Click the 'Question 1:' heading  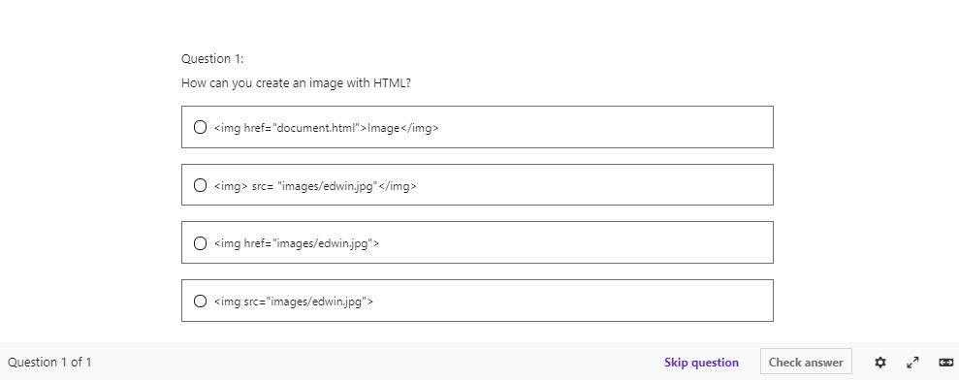point(212,59)
